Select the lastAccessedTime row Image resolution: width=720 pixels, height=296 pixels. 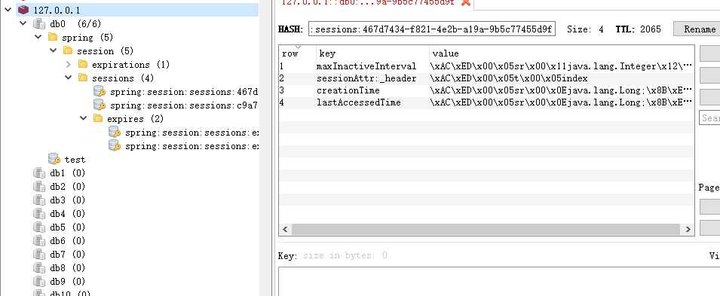[x=486, y=102]
